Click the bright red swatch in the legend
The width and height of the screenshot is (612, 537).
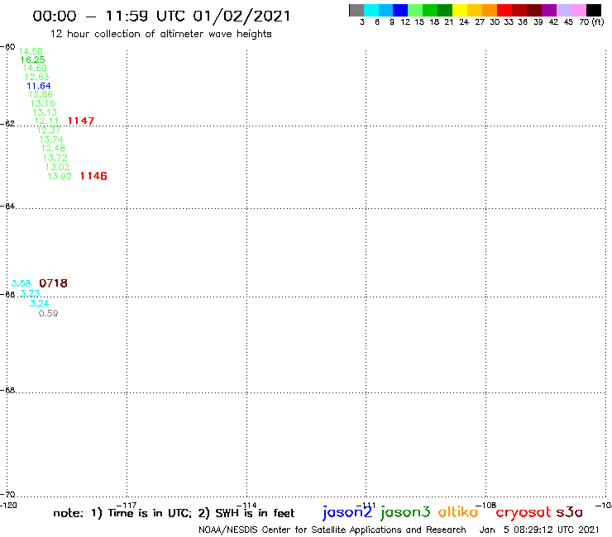504,10
